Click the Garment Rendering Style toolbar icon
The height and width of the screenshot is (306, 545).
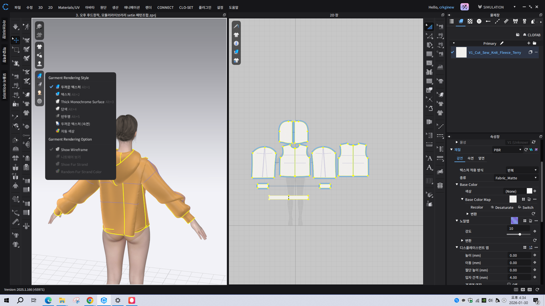pyautogui.click(x=39, y=76)
